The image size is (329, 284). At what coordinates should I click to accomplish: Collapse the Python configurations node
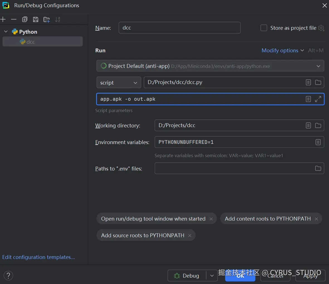[6, 32]
